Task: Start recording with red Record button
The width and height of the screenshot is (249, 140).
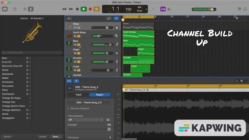Action: tap(90, 9)
